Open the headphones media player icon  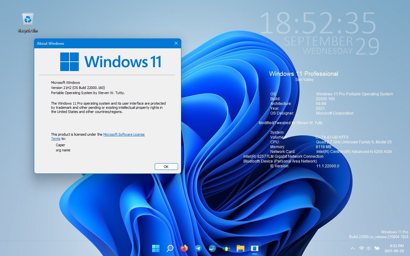(x=226, y=248)
